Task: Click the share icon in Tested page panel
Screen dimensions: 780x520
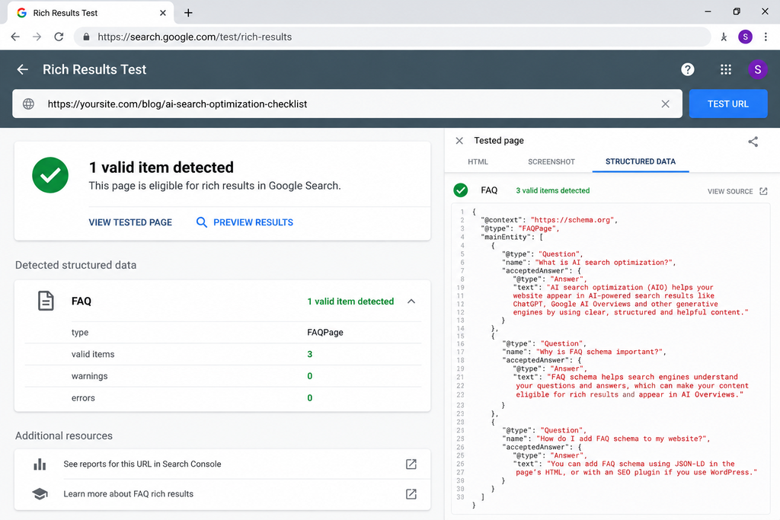Action: click(753, 142)
